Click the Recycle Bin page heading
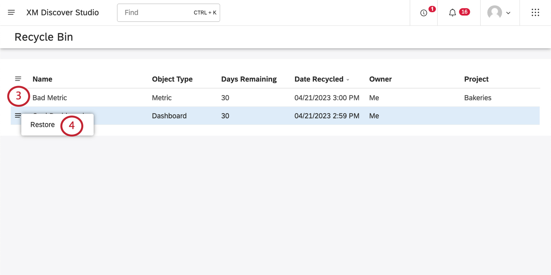The image size is (551, 275). (x=44, y=37)
